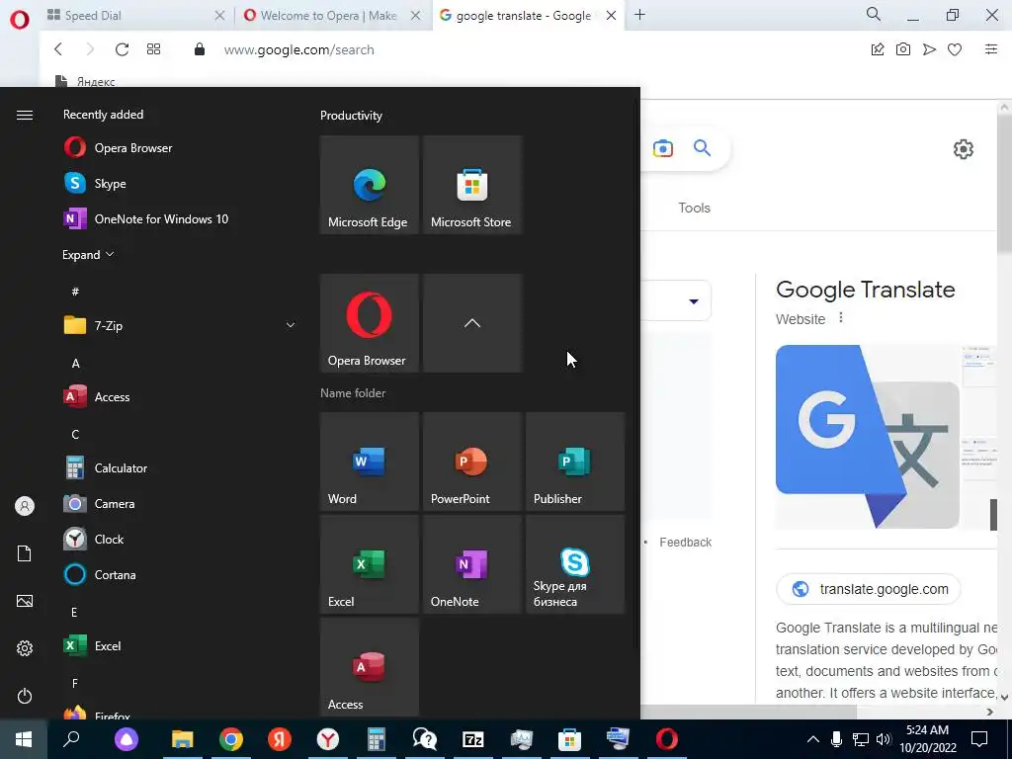This screenshot has height=759, width=1012.
Task: Click the Opera address bar URL
Action: pyautogui.click(x=298, y=49)
